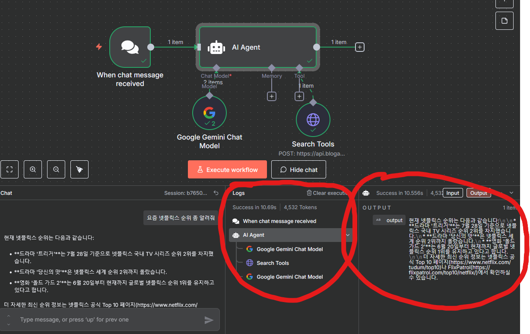Screen dimensions: 530x334
Task: Open the AI Agent node
Action: [258, 47]
